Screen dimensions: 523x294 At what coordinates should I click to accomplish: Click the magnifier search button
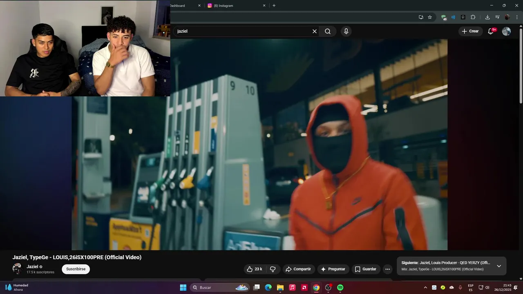click(x=328, y=31)
